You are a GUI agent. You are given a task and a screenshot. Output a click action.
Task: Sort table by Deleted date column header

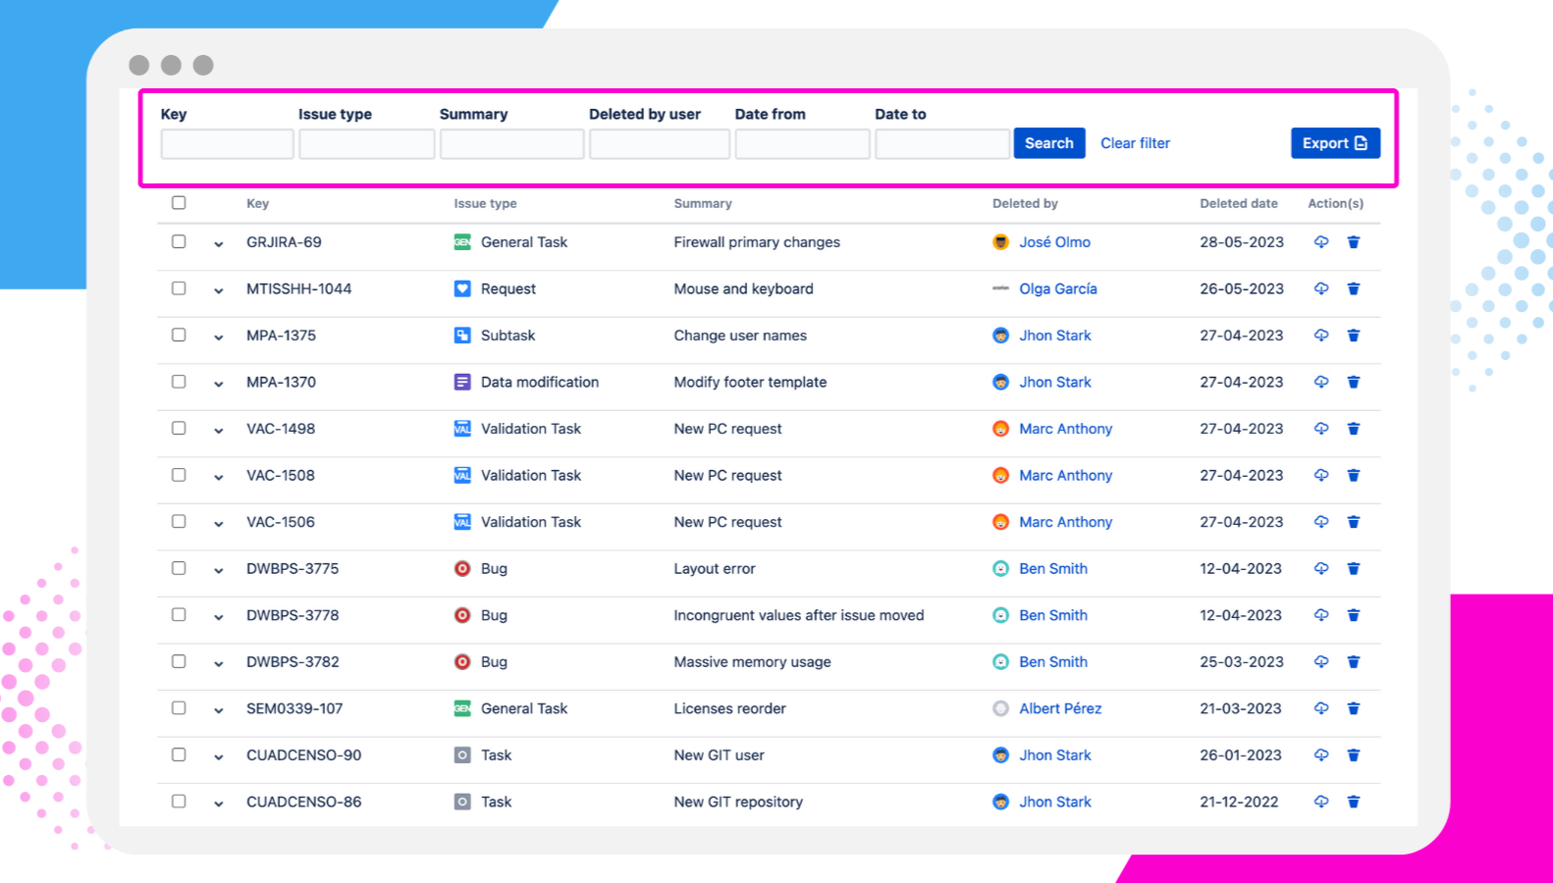point(1238,203)
